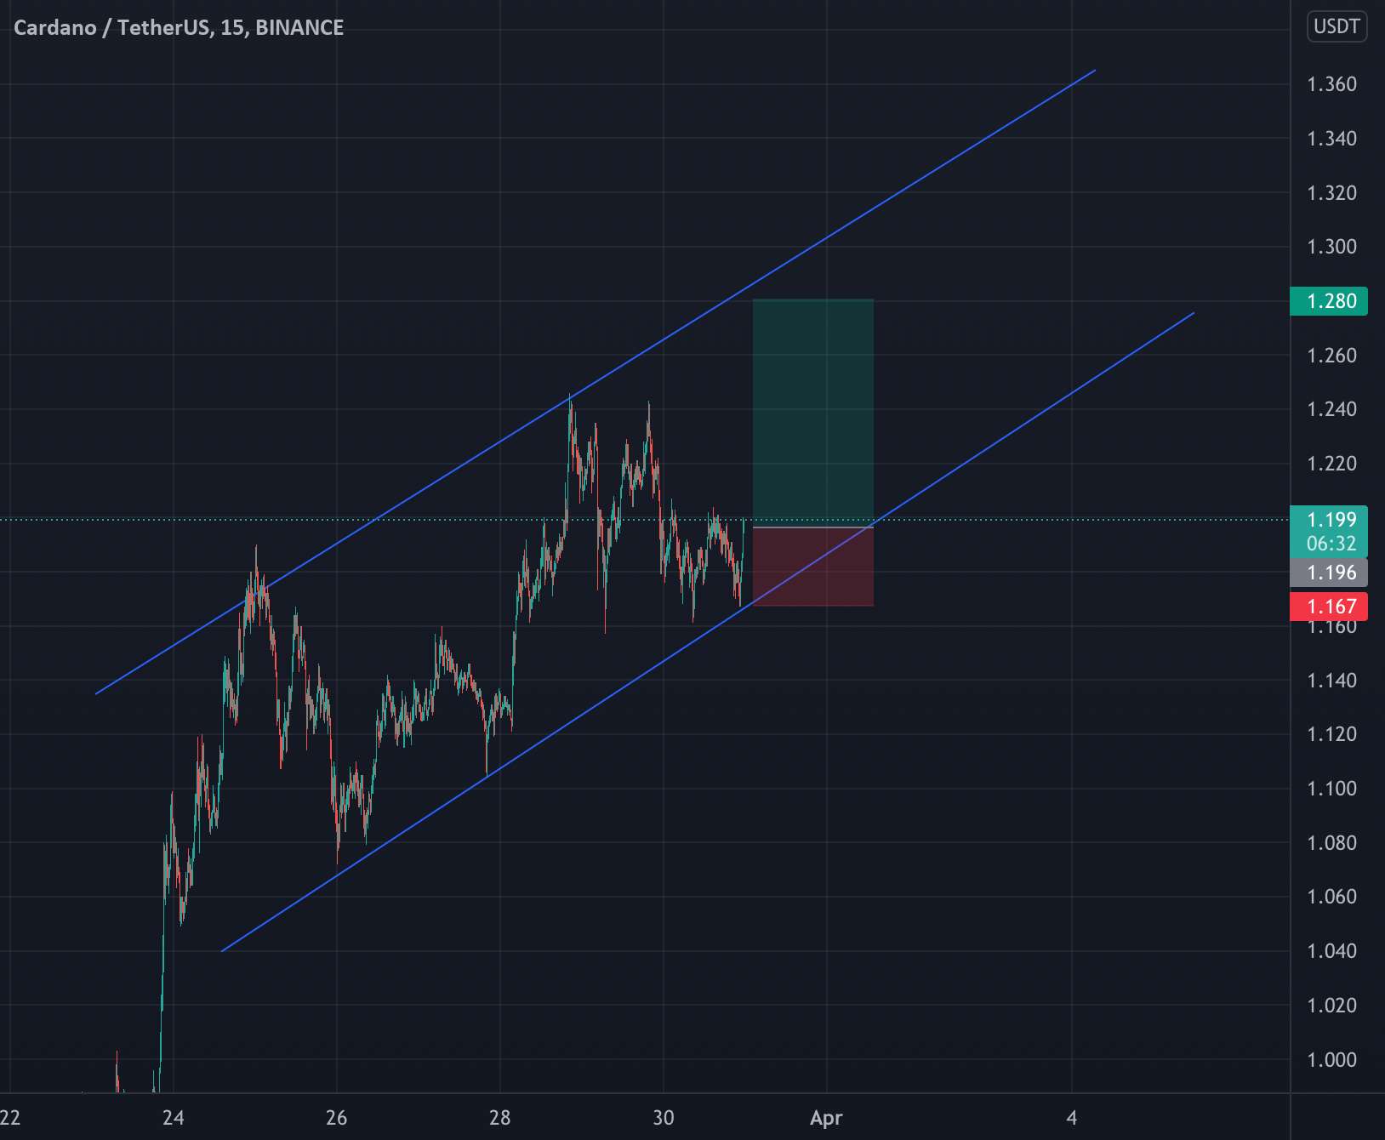Select the red stop-loss zone
The width and height of the screenshot is (1385, 1140).
pos(812,567)
